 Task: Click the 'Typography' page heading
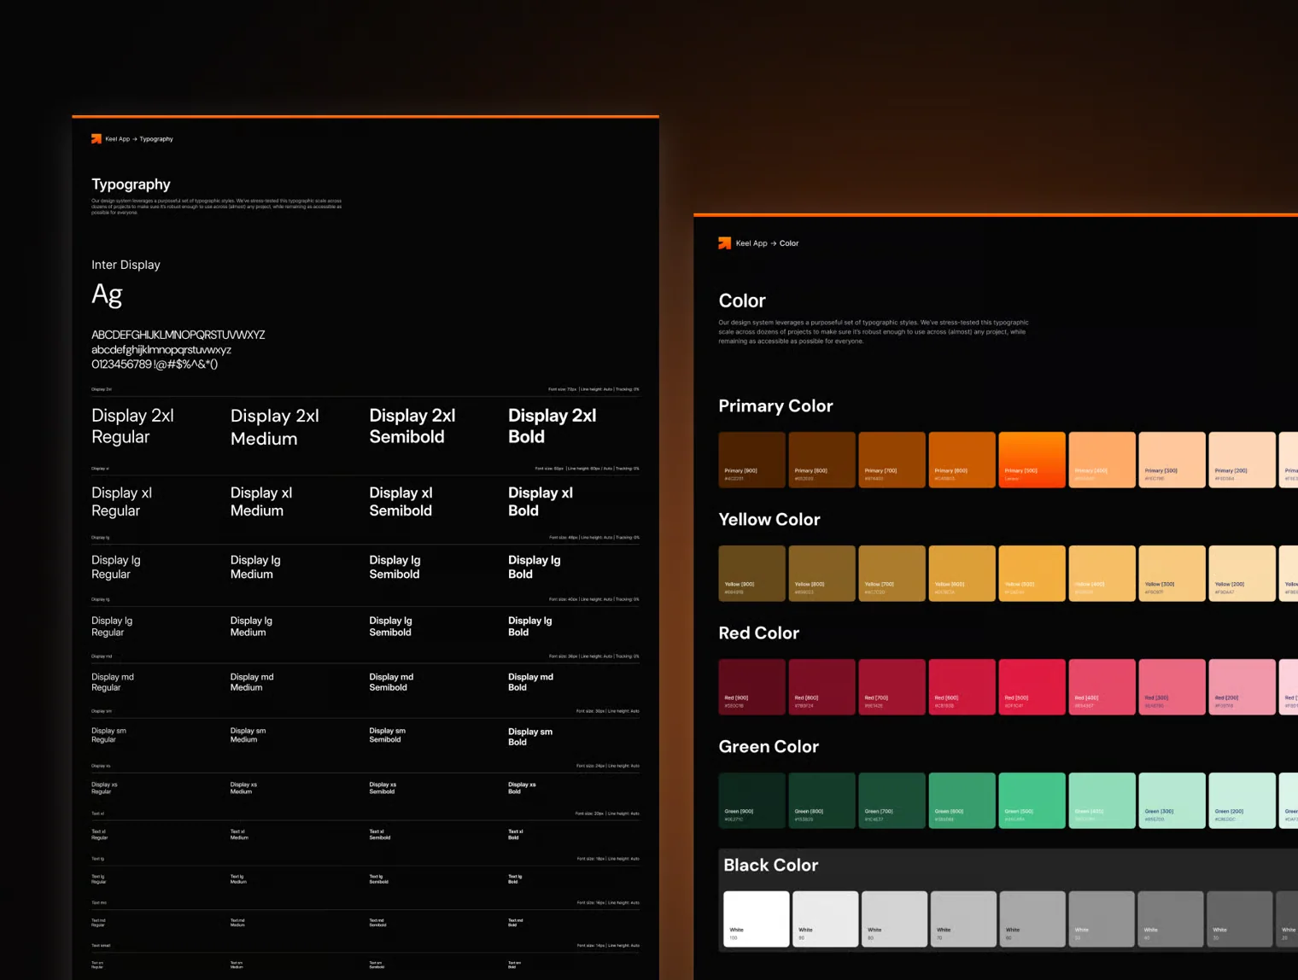tap(131, 184)
